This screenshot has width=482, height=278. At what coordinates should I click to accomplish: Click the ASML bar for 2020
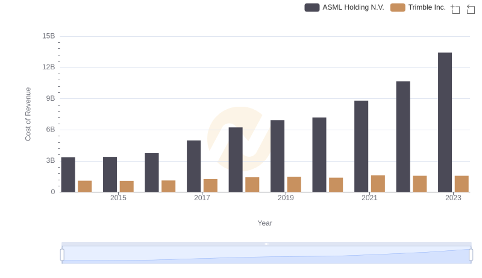click(x=319, y=155)
